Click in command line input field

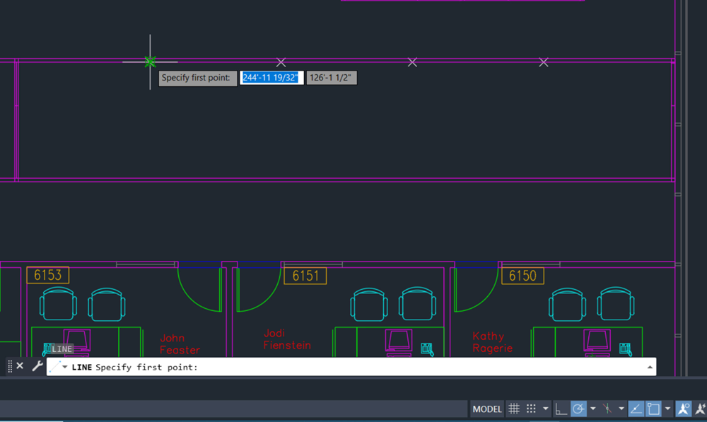351,367
